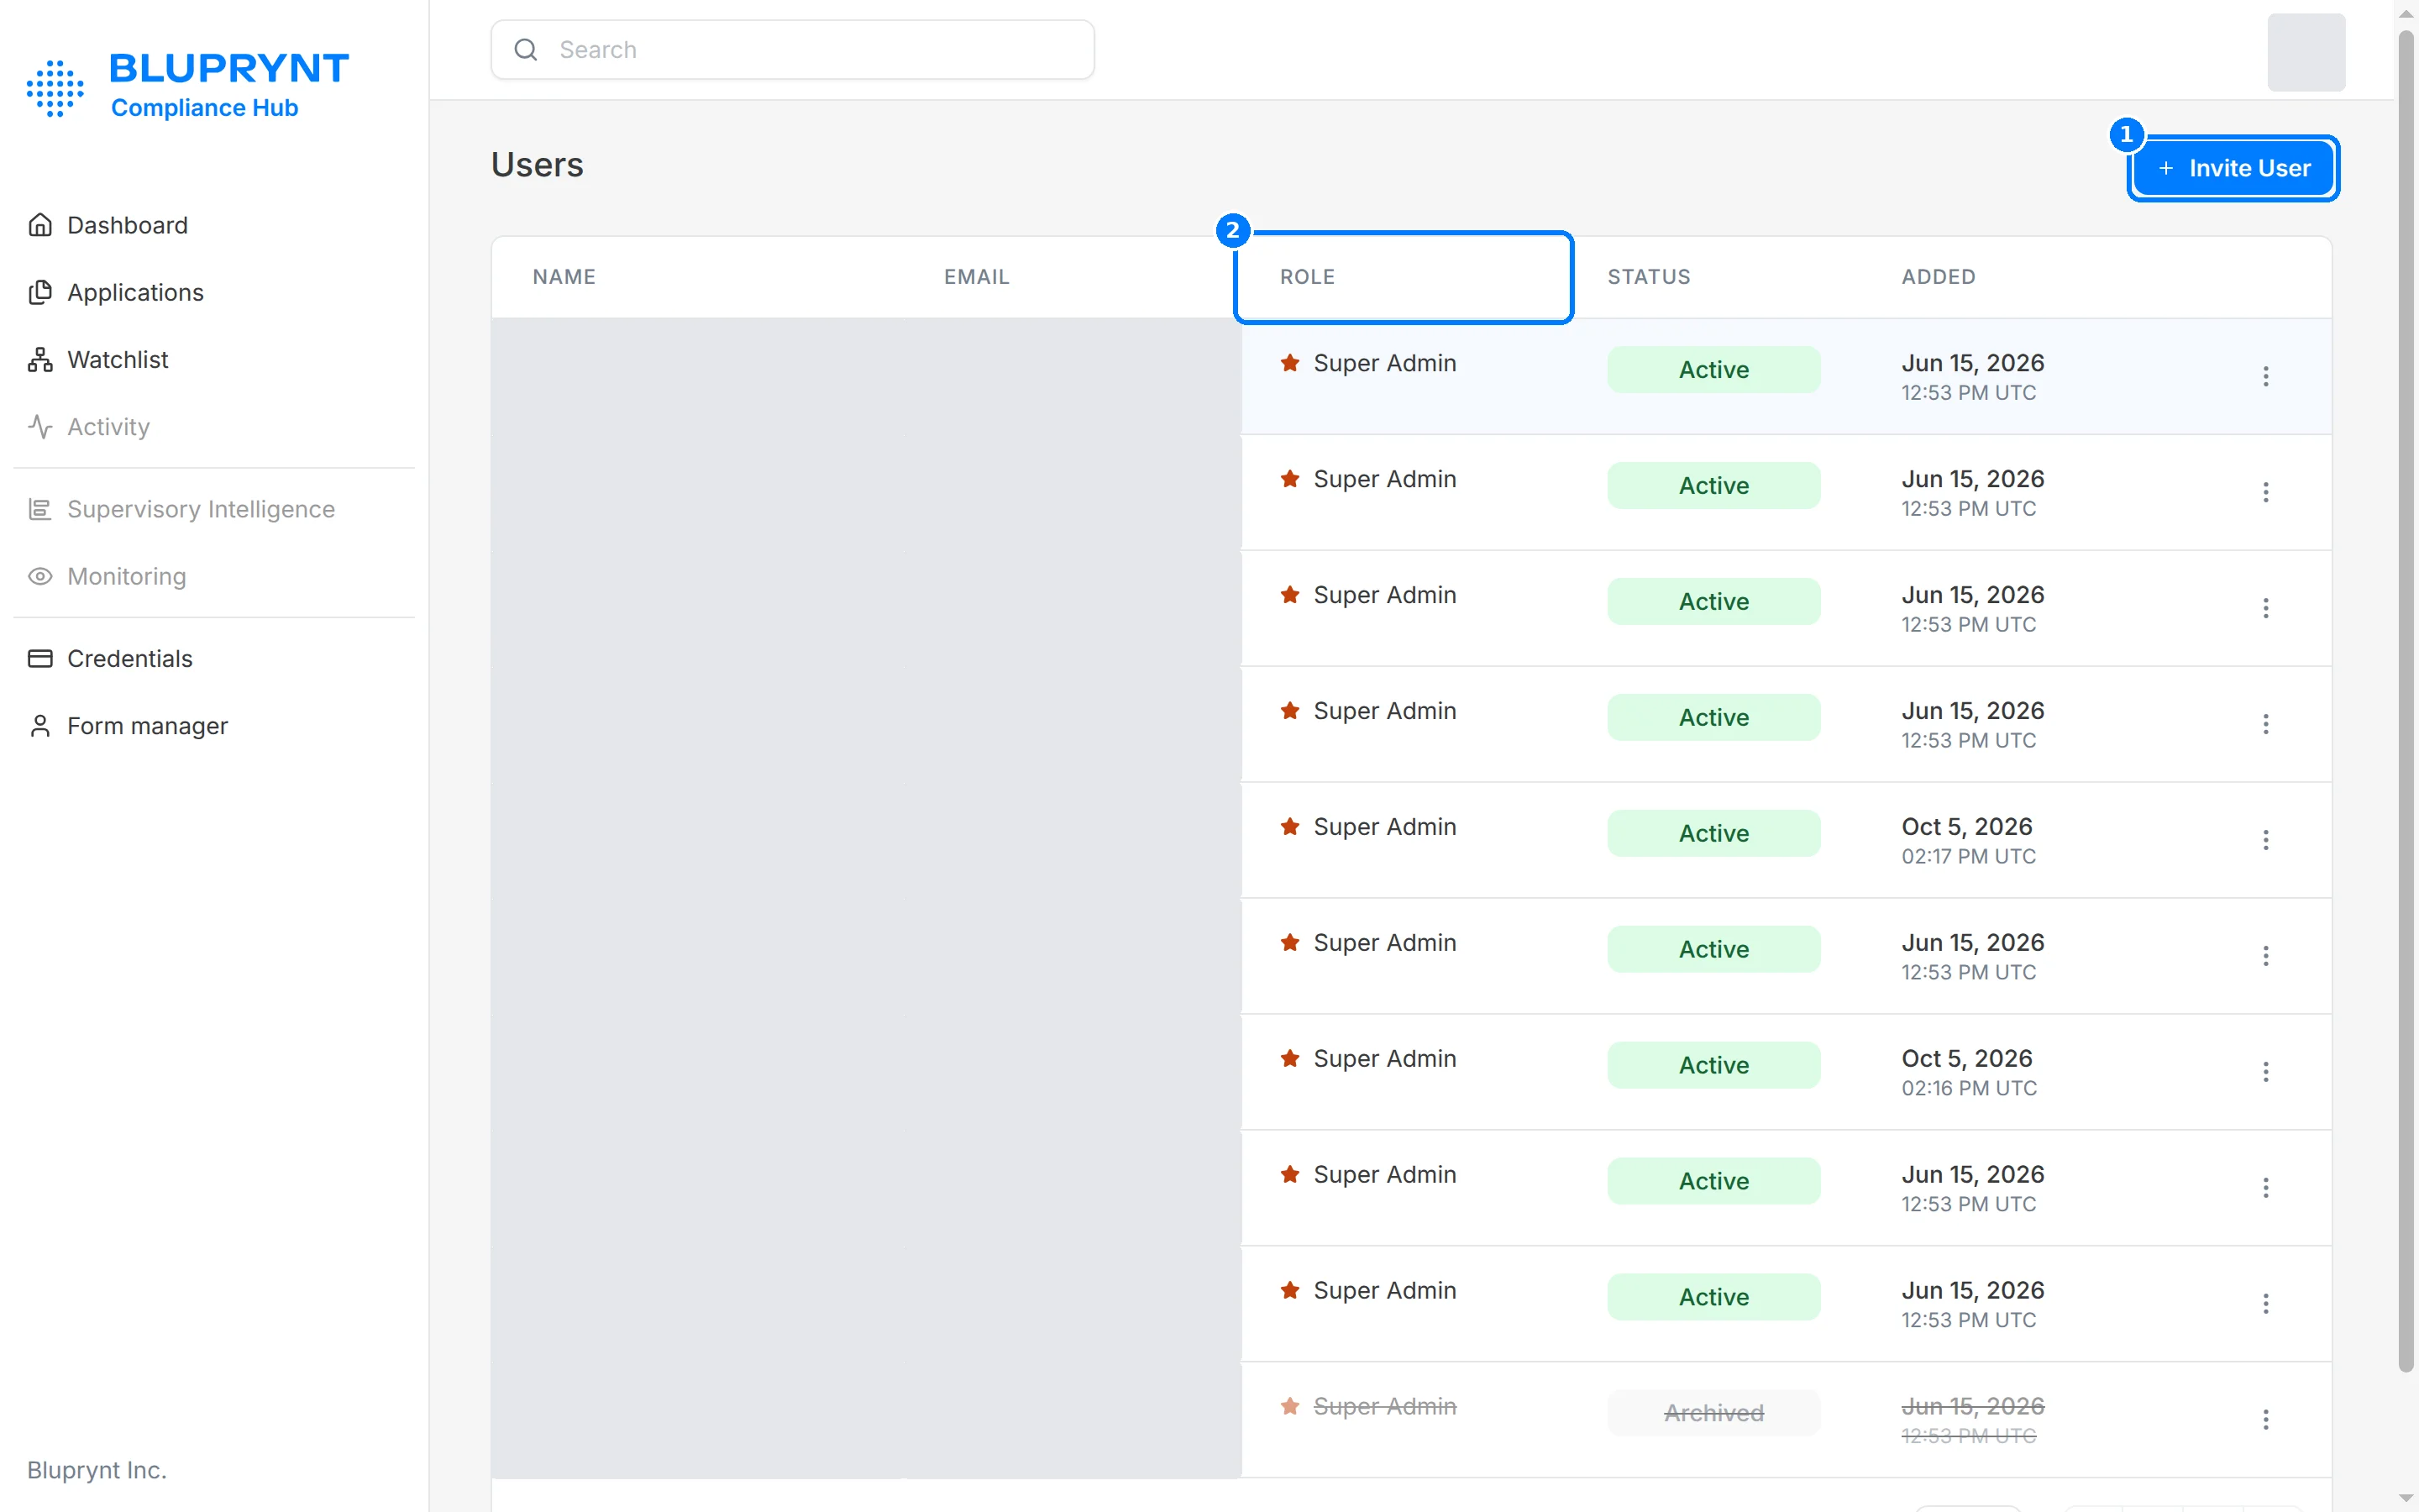
Task: Click the Activity pulse icon
Action: (x=40, y=426)
